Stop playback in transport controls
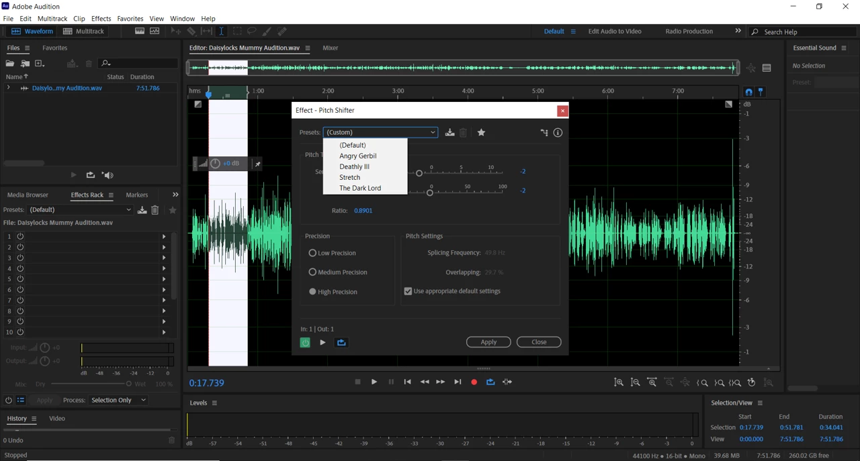The height and width of the screenshot is (461, 860). (357, 382)
